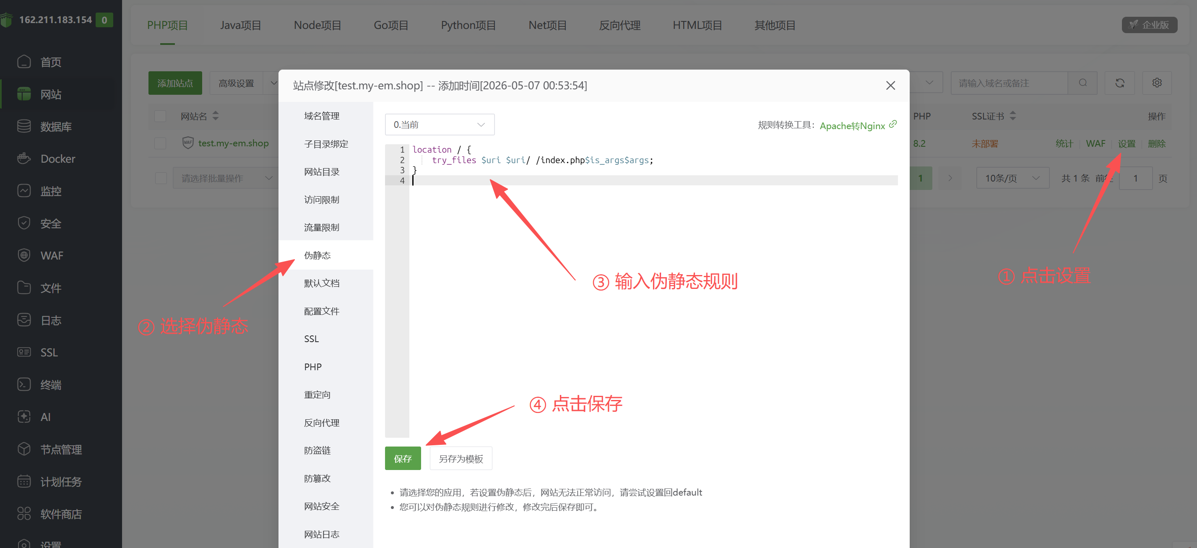Open the 日志 logs sidebar icon
Viewport: 1197px width, 548px height.
pyautogui.click(x=24, y=320)
